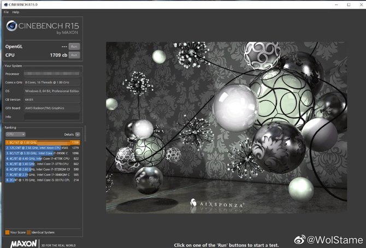Click the GFX Board AMD Radeon field
This screenshot has width=366, height=248.
pos(52,108)
